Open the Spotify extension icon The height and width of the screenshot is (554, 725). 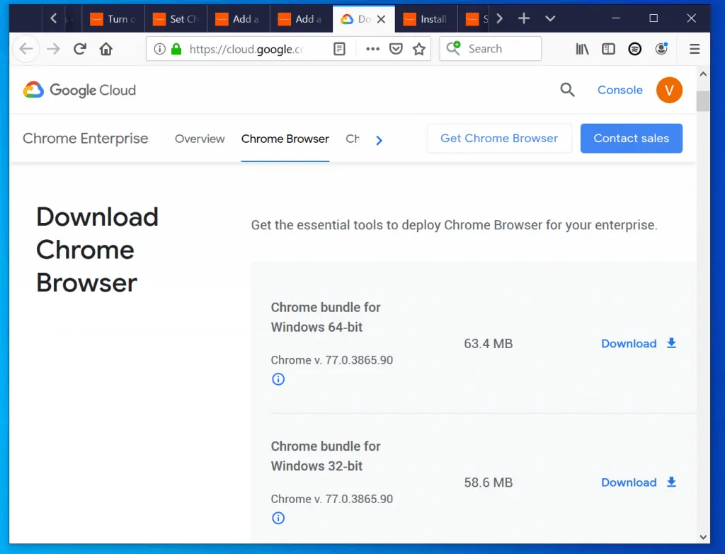click(x=634, y=48)
